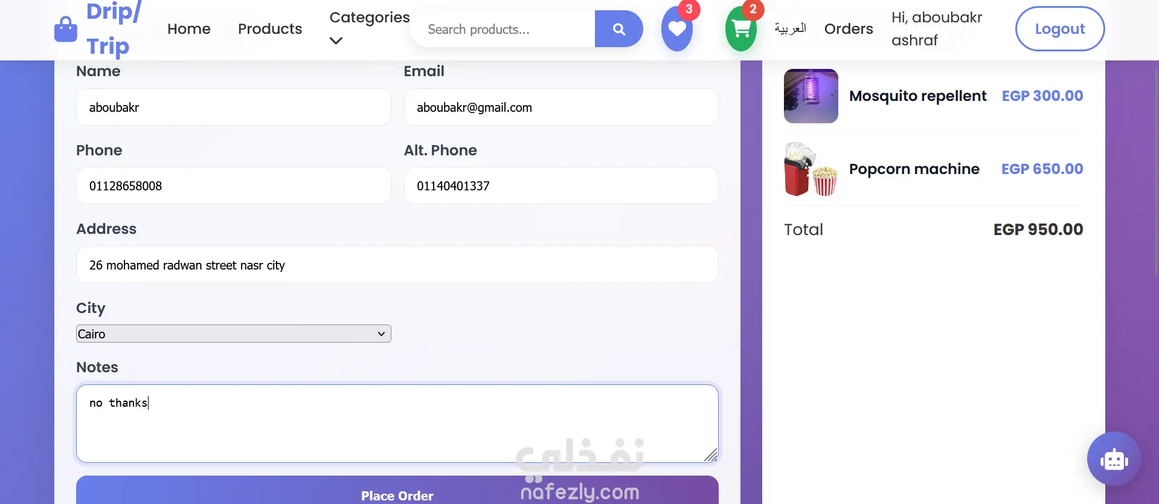Click the Place Order button
Viewport: 1159px width, 504px height.
(x=397, y=490)
